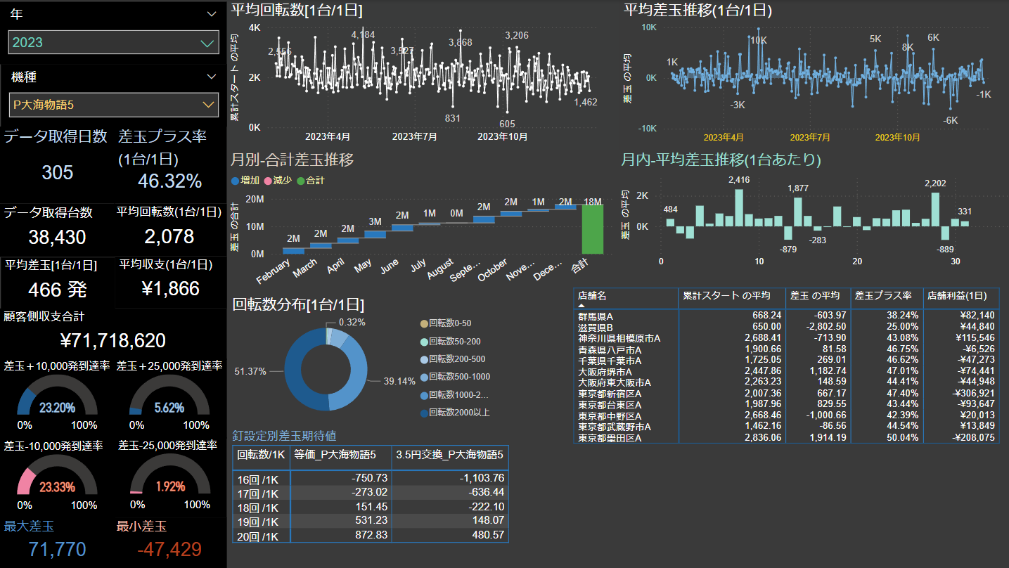
Task: Collapse the 年 slicer header chevron
Action: [x=212, y=14]
